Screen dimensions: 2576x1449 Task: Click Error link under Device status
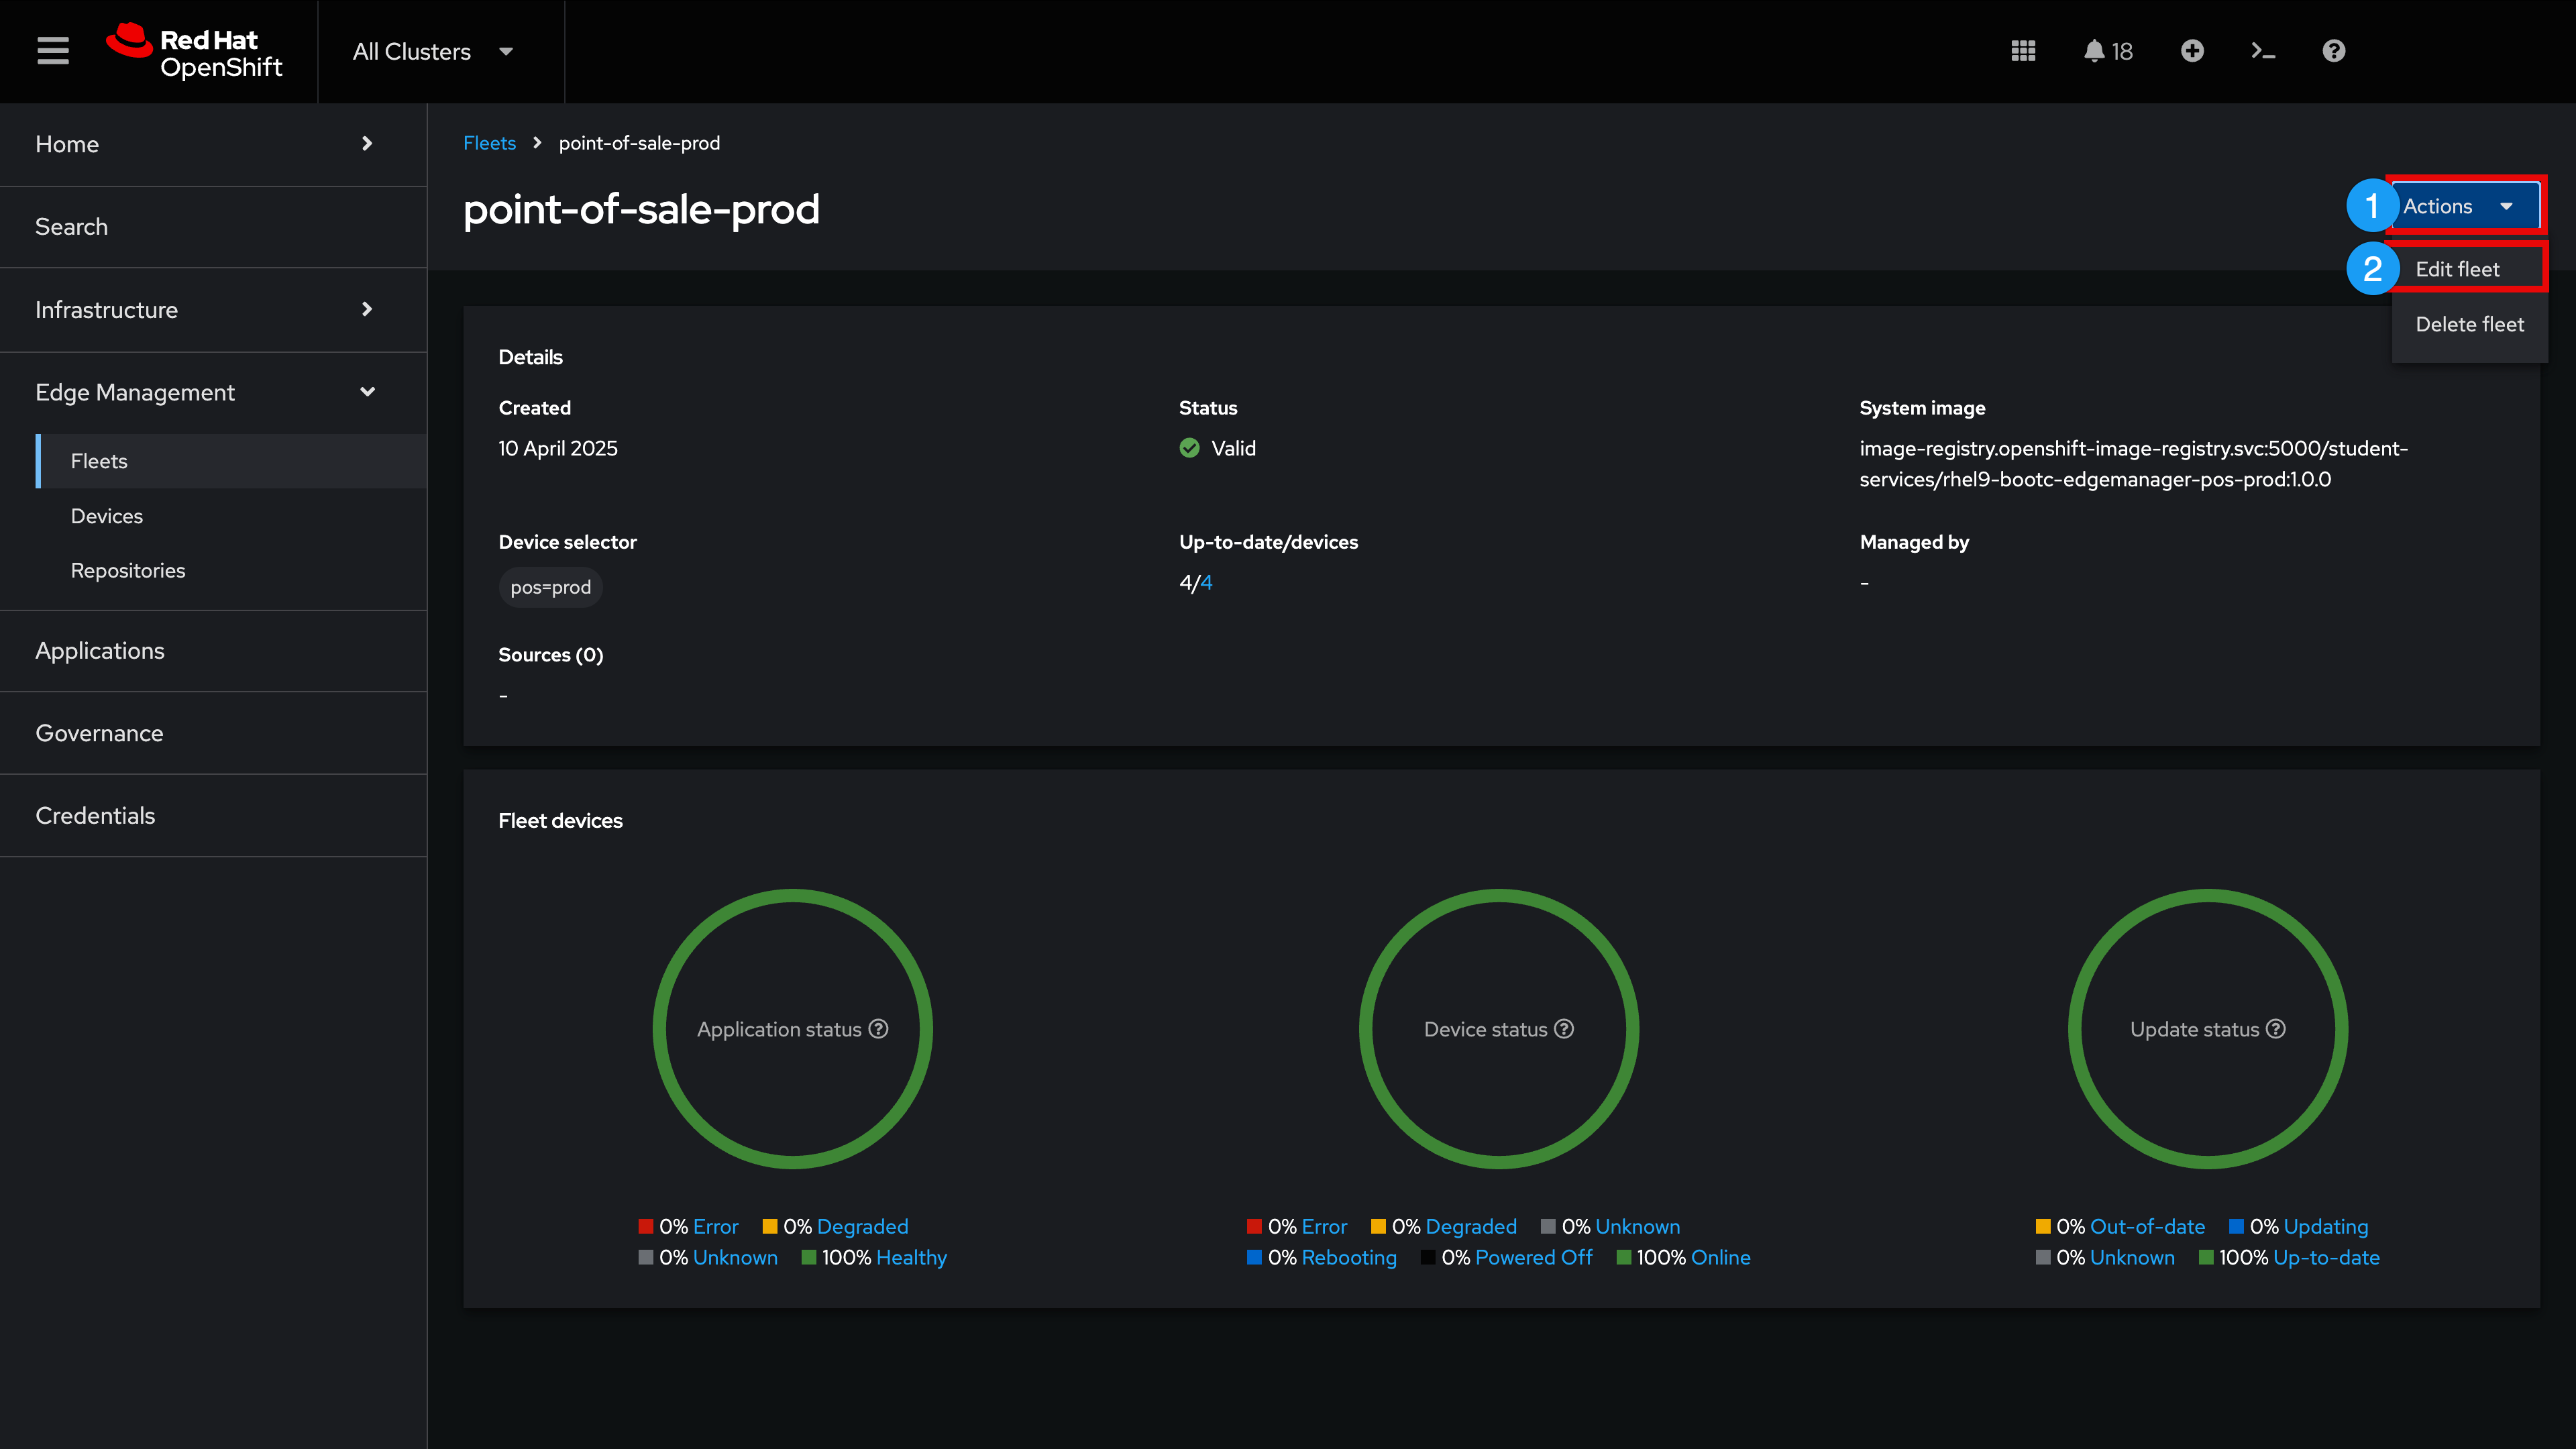click(x=1324, y=1226)
